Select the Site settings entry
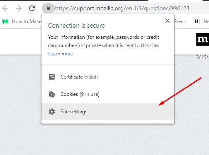This screenshot has height=155, width=209. click(108, 112)
